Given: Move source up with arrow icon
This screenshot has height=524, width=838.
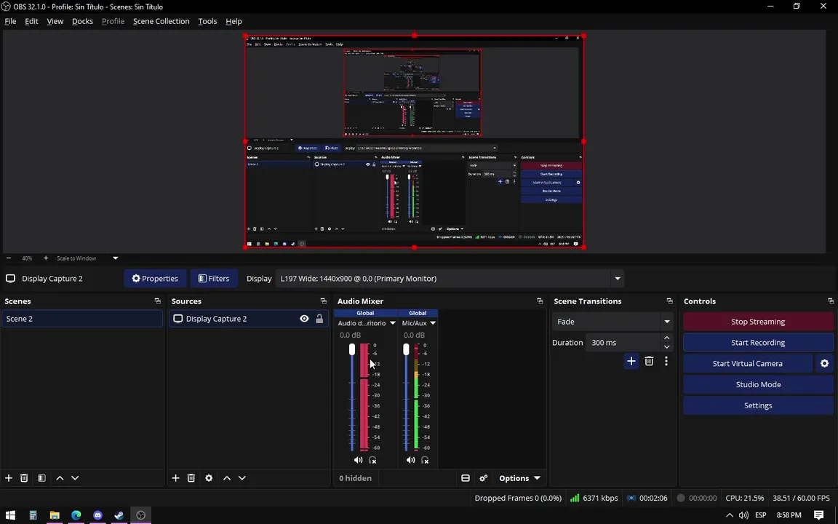Looking at the screenshot, I should (227, 478).
